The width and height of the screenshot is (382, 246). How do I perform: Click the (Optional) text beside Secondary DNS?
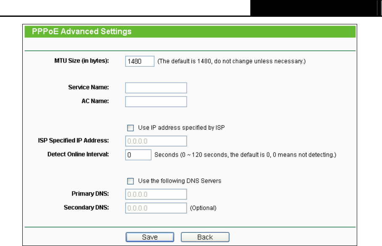[203, 208]
